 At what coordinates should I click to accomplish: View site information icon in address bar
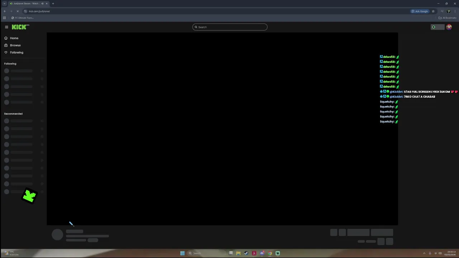tap(25, 11)
